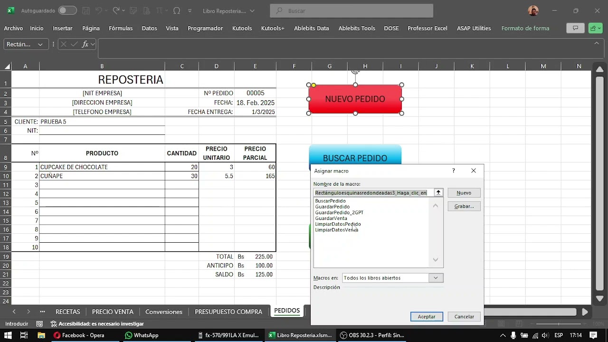The width and height of the screenshot is (608, 342).
Task: Click the vertical scrollbar down arrow
Action: (x=599, y=299)
